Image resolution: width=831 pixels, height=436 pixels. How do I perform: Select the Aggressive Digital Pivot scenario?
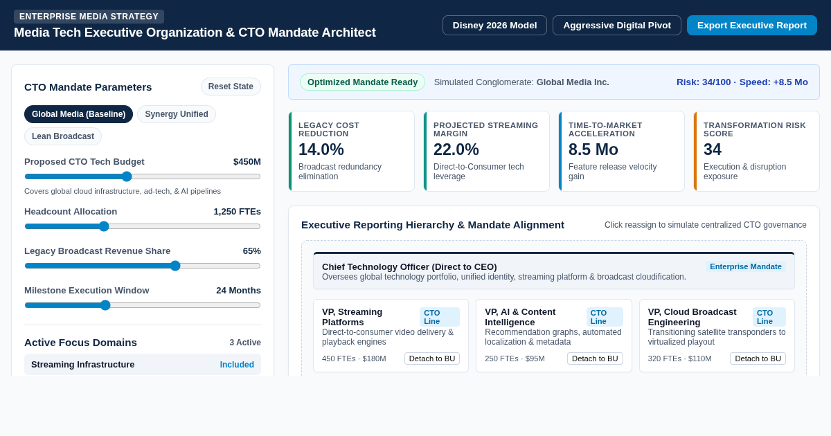pyautogui.click(x=617, y=25)
